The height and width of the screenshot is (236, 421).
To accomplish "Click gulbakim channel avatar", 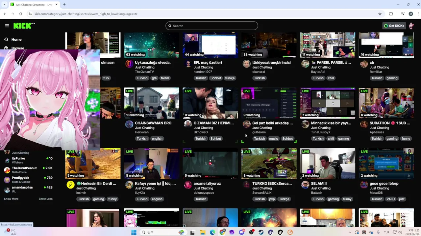I will (247, 124).
